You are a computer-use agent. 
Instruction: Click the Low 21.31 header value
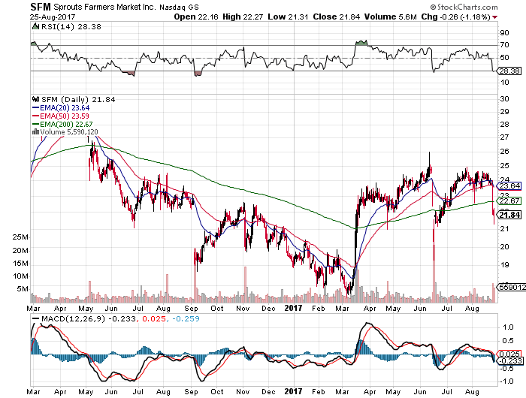point(288,17)
